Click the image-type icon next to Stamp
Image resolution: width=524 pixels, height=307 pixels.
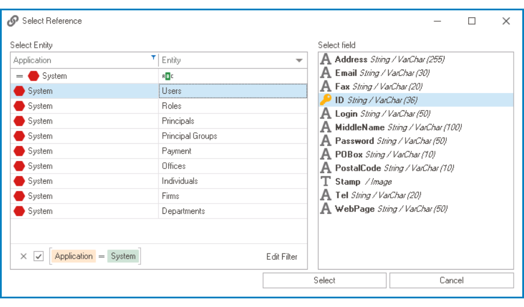[x=325, y=182]
